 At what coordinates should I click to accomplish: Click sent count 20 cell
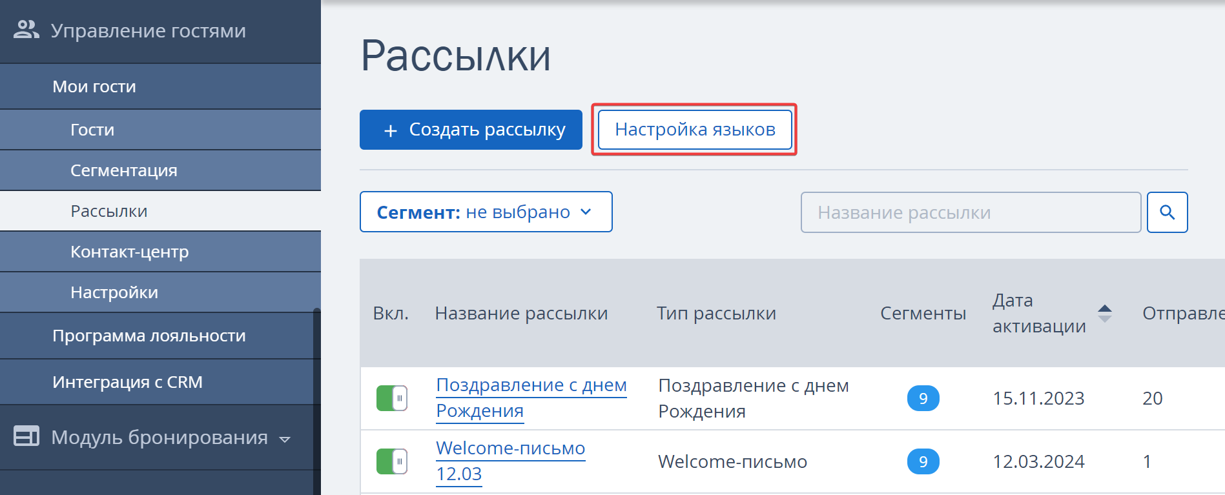(1152, 398)
